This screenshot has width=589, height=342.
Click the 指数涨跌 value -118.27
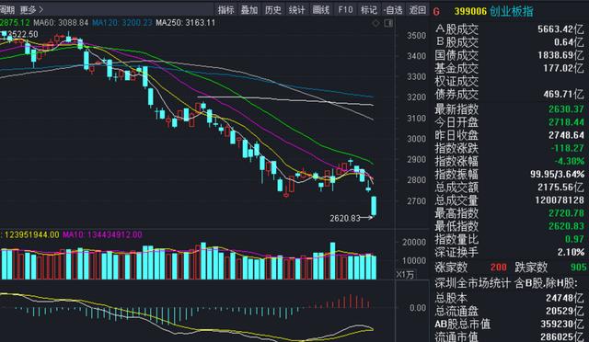tap(567, 148)
